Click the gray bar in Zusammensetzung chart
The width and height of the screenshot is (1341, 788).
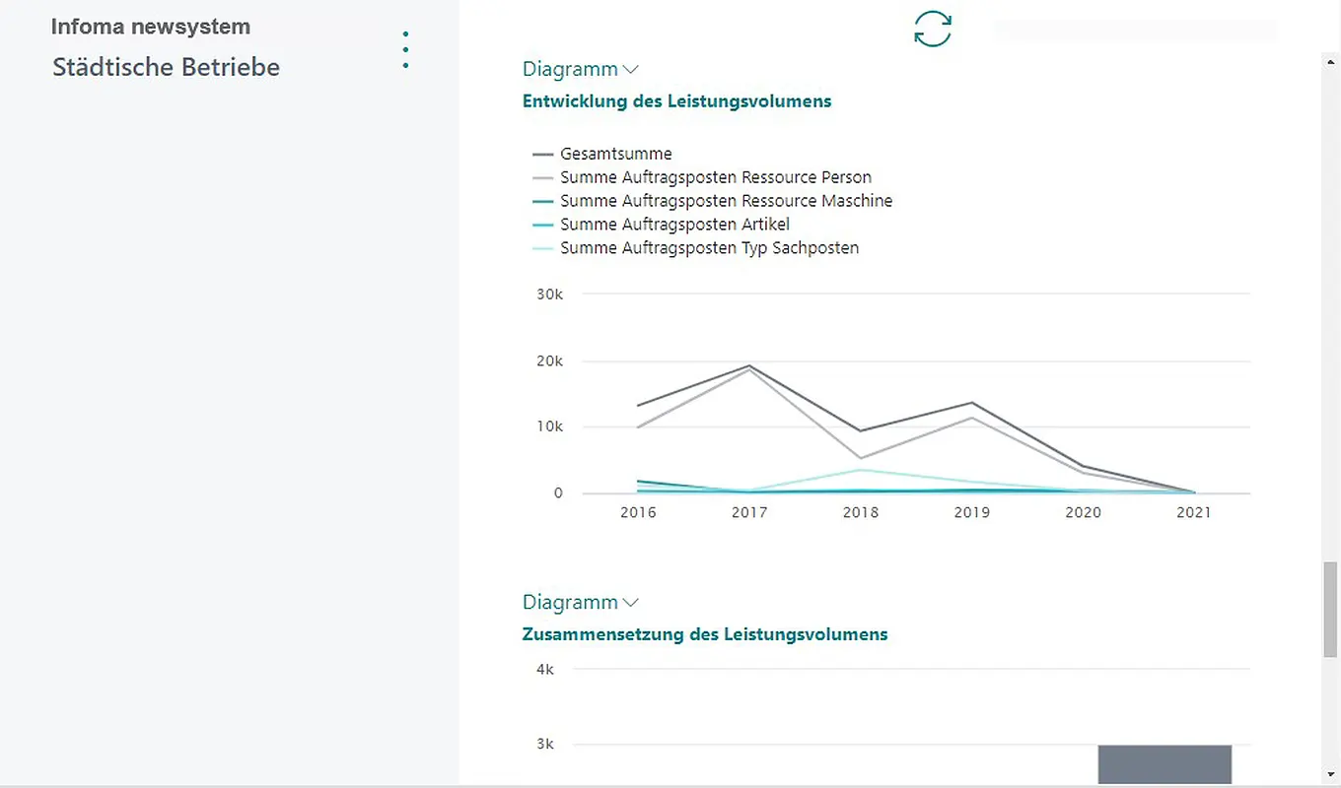(1165, 764)
